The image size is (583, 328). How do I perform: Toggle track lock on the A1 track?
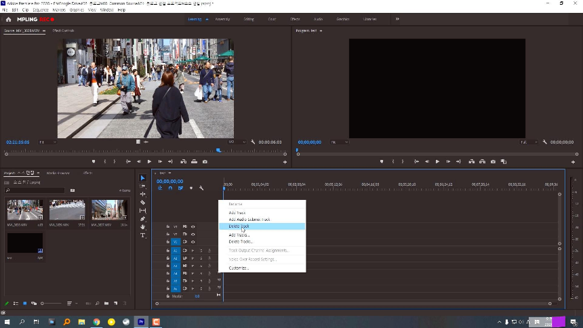(167, 250)
